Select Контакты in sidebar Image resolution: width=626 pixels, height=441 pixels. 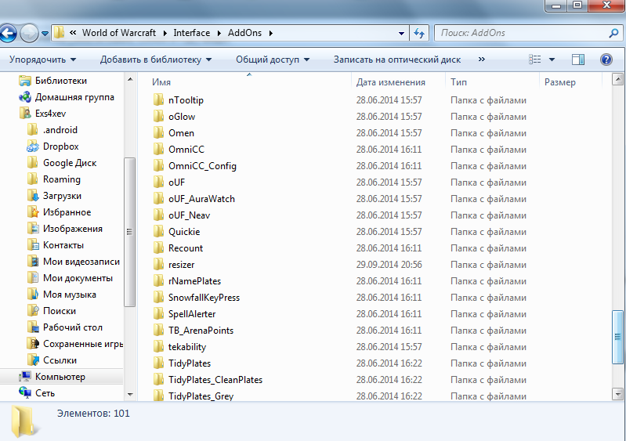(56, 245)
